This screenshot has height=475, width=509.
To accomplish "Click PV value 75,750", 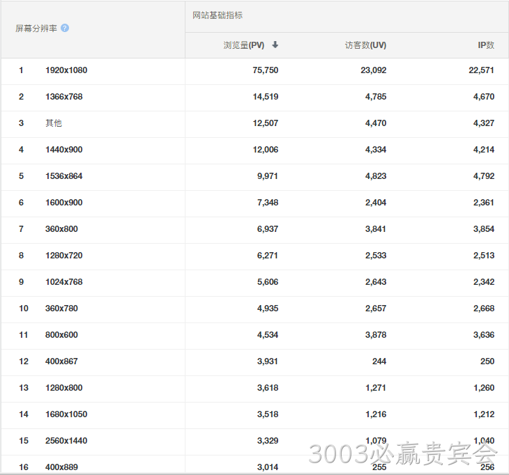I will [x=266, y=70].
